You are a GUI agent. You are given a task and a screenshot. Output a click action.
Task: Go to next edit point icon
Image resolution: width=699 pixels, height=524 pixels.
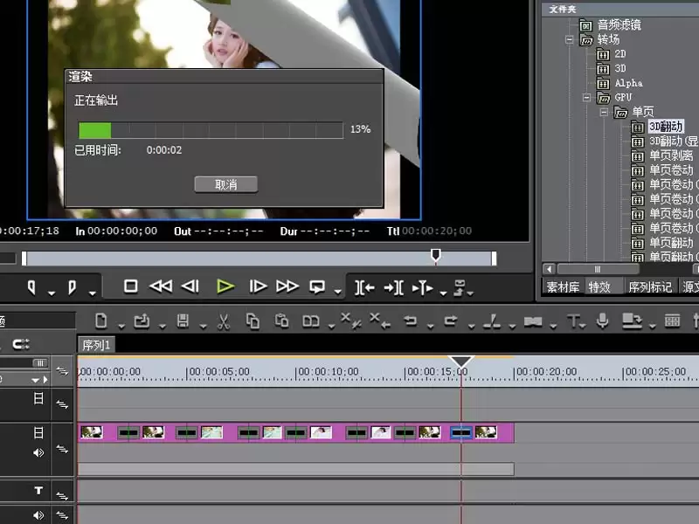pyautogui.click(x=394, y=288)
